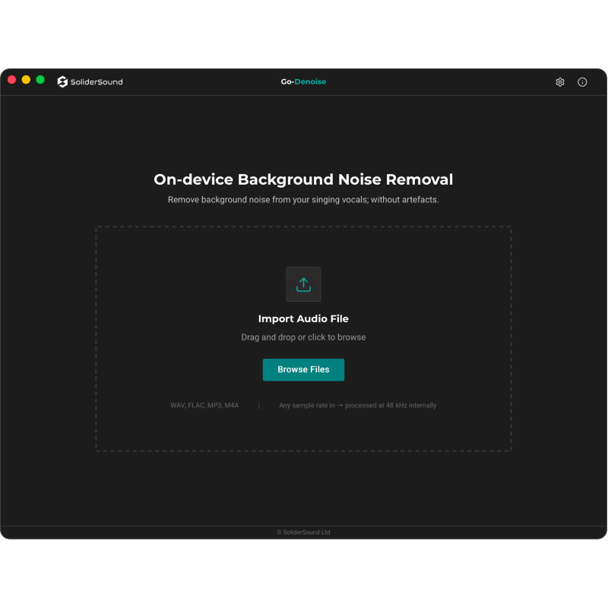Close the window with the red button

(x=11, y=80)
